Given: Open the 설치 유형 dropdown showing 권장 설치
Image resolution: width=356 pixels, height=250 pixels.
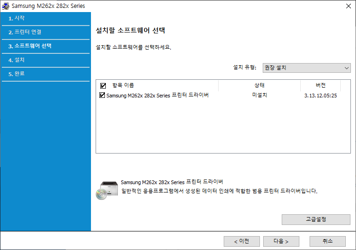Looking at the screenshot, I should pyautogui.click(x=306, y=68).
